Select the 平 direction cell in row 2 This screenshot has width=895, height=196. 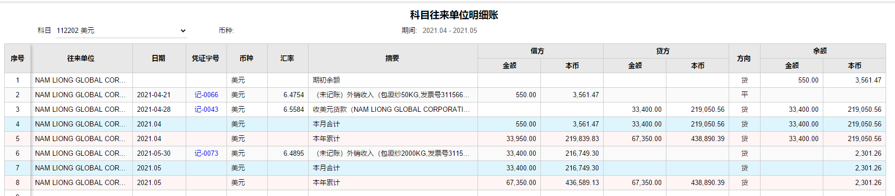click(744, 95)
